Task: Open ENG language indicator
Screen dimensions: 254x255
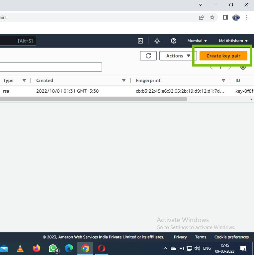Action: click(x=207, y=248)
